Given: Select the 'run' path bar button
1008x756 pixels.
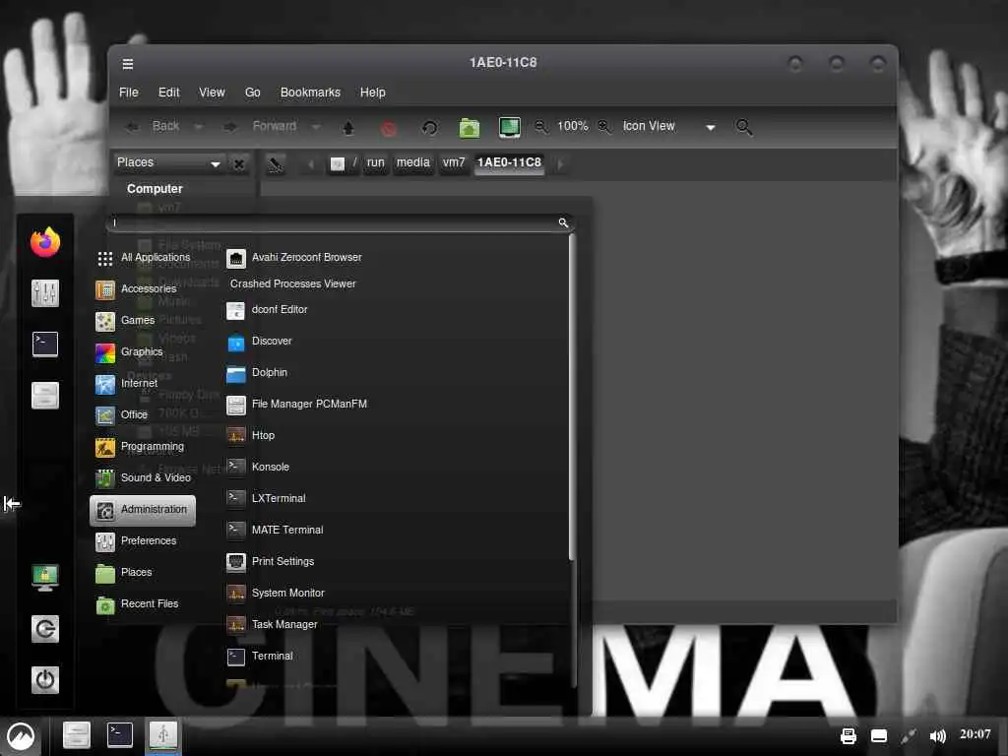Looking at the screenshot, I should (375, 162).
